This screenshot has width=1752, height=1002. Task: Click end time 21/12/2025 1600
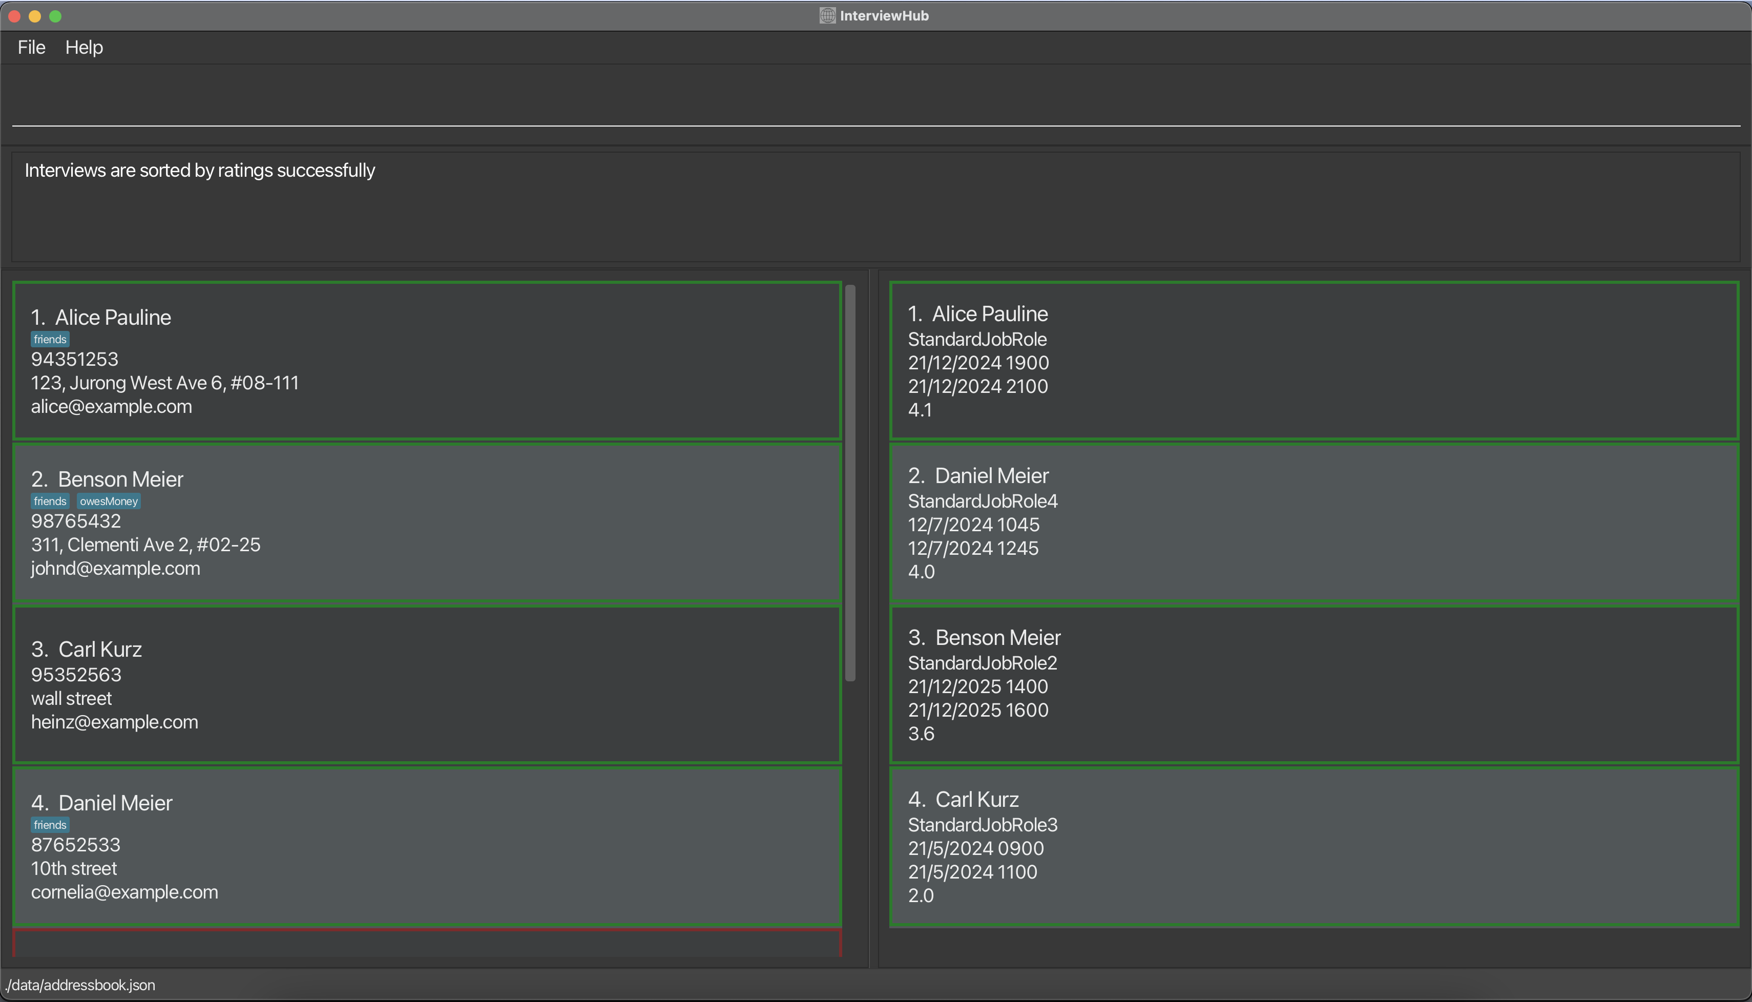[978, 710]
